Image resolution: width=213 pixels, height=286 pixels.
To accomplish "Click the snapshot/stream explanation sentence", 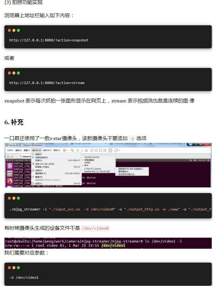I will (99, 101).
